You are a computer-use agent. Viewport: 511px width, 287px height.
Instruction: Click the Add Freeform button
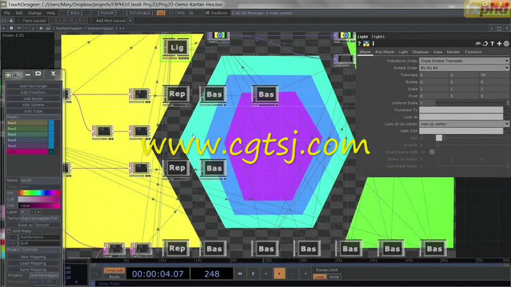tap(33, 92)
